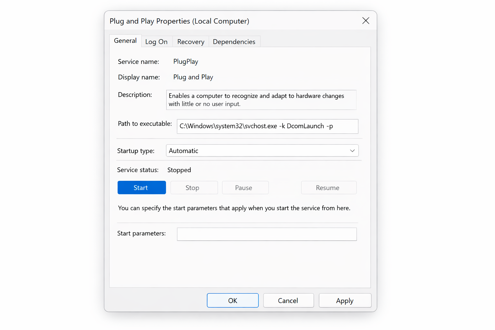Confirm settings with OK
The width and height of the screenshot is (495, 330).
coord(233,300)
